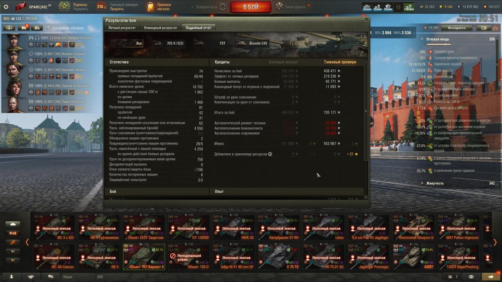Click the resources storage info icon
502x282 pixels.
[270, 154]
